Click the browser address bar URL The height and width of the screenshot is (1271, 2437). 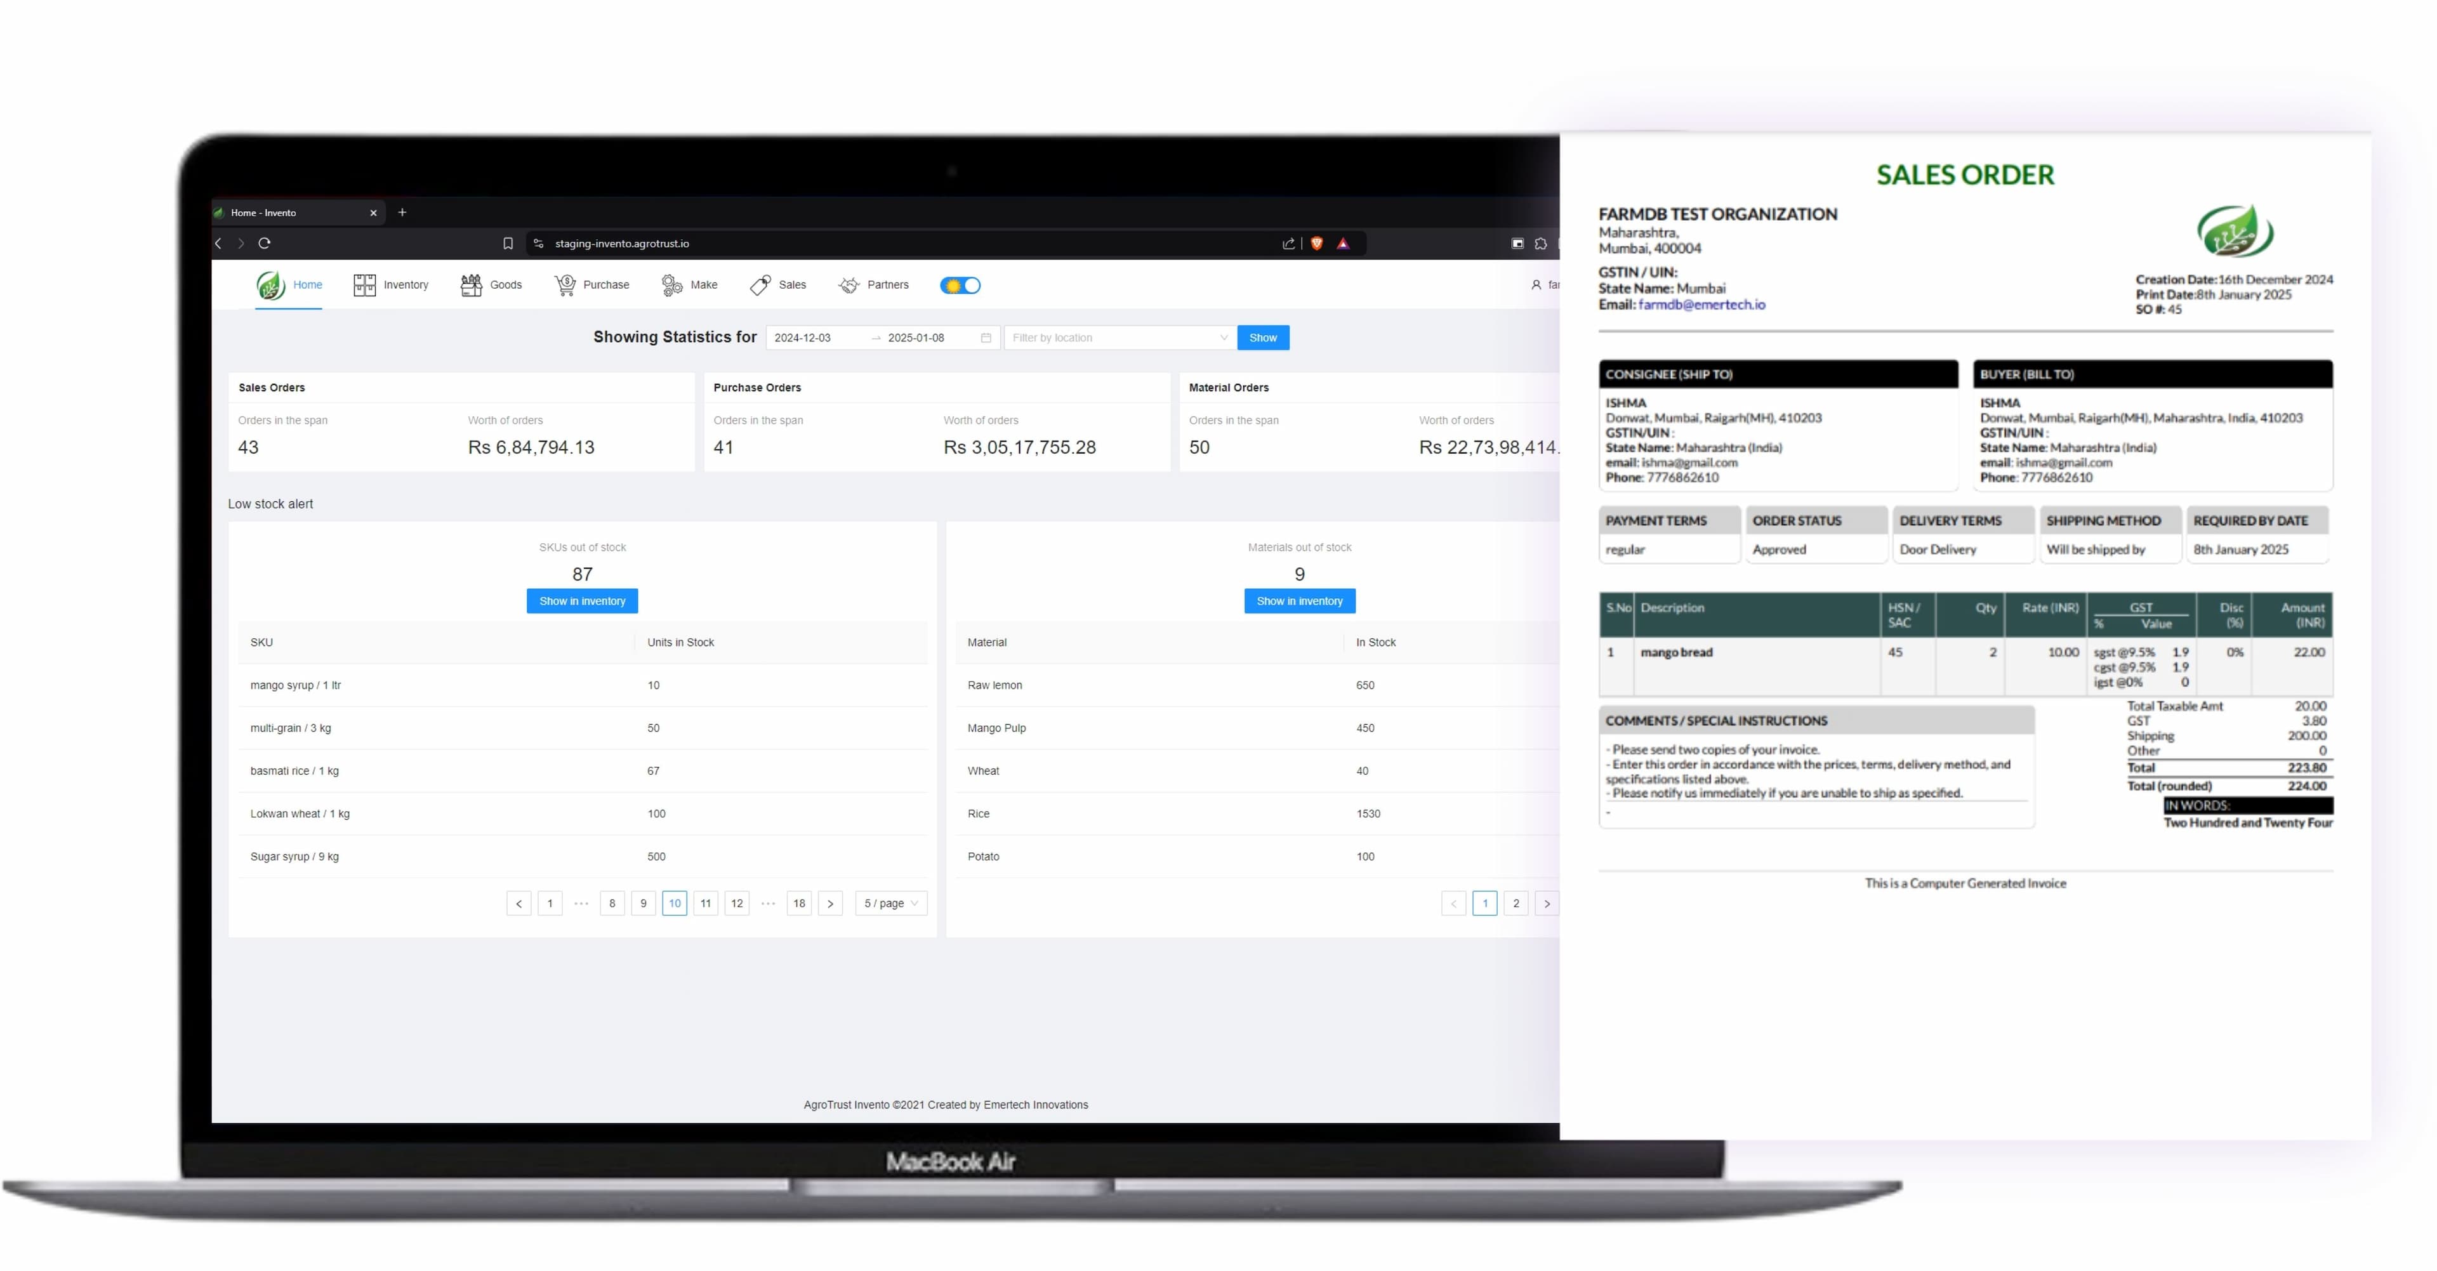tap(621, 243)
